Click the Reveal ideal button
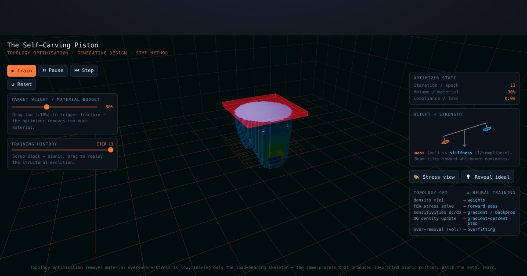This screenshot has width=527, height=276. click(x=487, y=177)
